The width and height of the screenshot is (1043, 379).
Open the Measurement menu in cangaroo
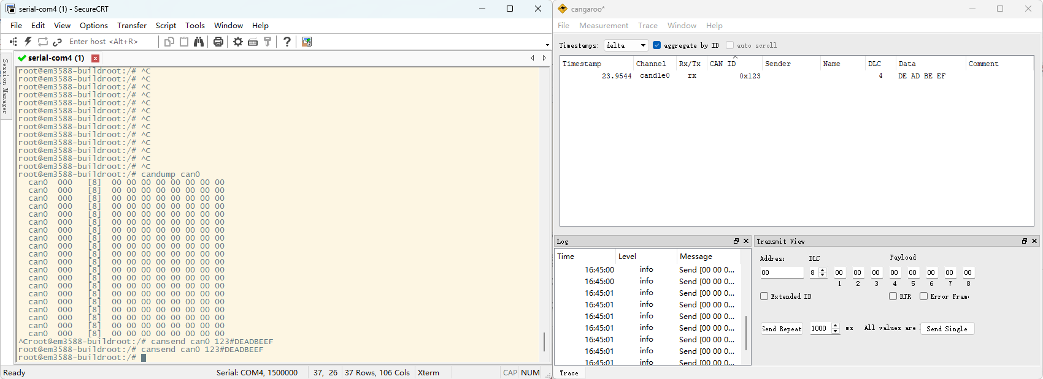point(604,26)
